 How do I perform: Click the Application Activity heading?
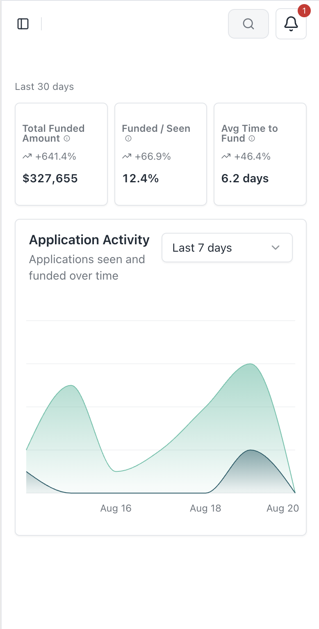point(89,240)
